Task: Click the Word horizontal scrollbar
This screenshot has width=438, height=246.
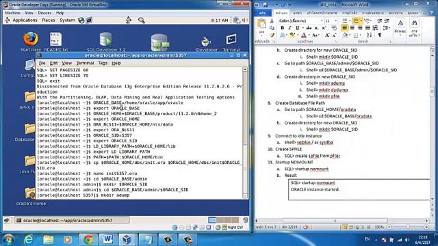Action: [335, 221]
